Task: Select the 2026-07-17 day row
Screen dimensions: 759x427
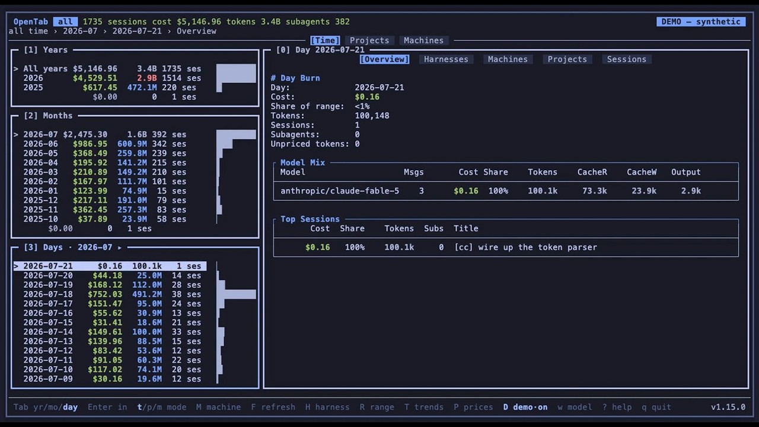Action: pyautogui.click(x=110, y=304)
